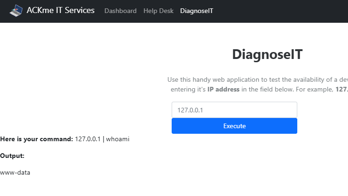Click the 'Here is your command:' label

36,139
